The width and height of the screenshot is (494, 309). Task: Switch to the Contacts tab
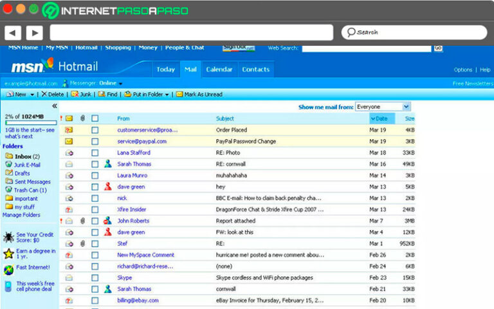[x=256, y=69]
